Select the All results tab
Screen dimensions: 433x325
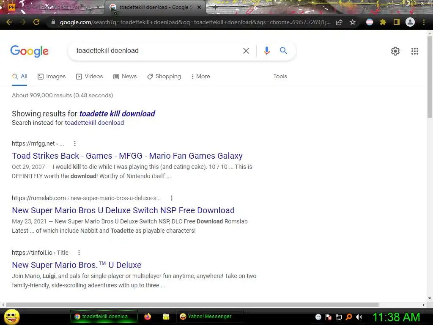19,77
